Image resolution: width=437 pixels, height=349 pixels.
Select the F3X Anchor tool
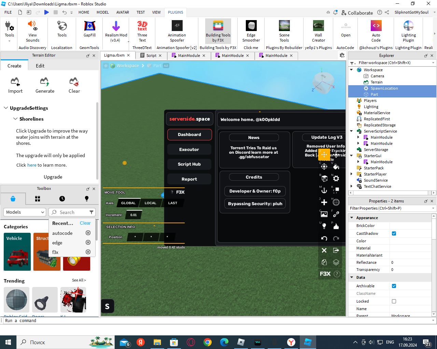click(324, 190)
